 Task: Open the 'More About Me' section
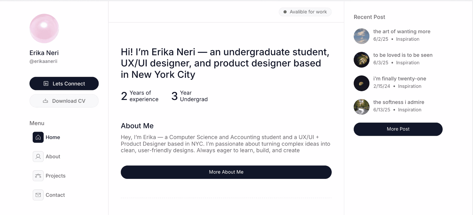226,172
